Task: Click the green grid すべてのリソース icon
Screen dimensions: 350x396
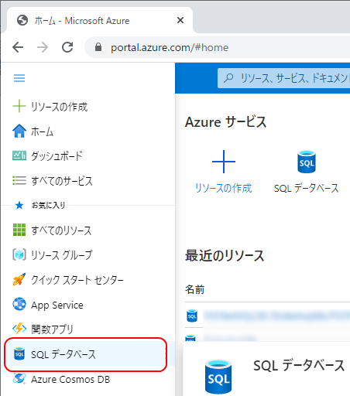Action: (19, 230)
